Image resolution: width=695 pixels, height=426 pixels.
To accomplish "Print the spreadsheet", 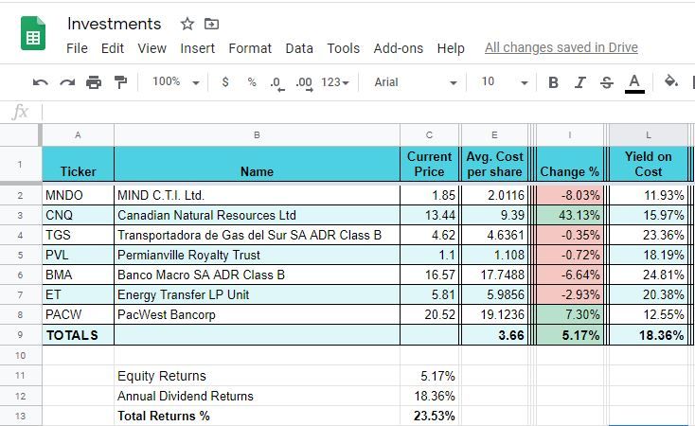I will coord(94,82).
